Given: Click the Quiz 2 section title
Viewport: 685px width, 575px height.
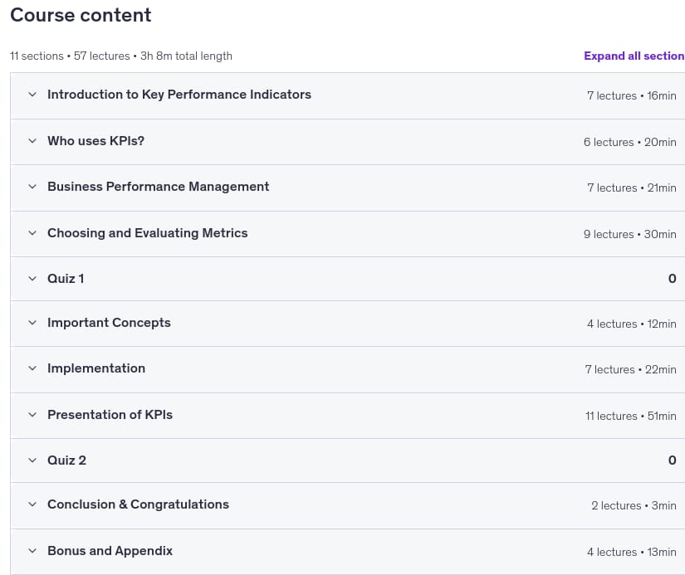Looking at the screenshot, I should pyautogui.click(x=67, y=460).
